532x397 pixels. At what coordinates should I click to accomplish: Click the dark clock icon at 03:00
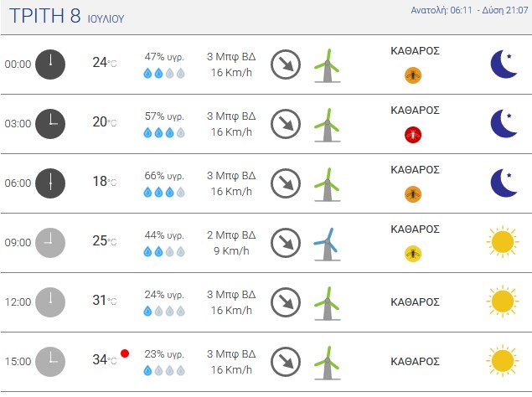(x=50, y=124)
